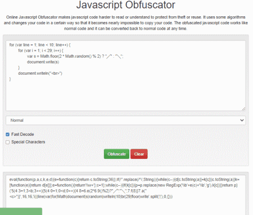Grab the source textarea resize handle
Image resolution: width=253 pixels, height=215 pixels.
click(x=243, y=109)
